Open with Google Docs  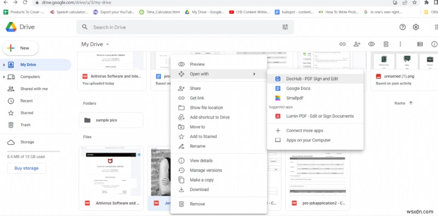(x=315, y=89)
